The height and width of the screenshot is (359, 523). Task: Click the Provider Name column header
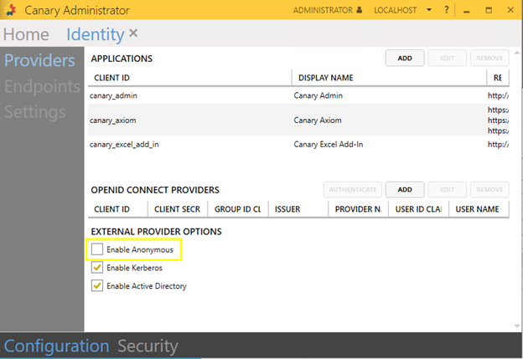pos(359,209)
